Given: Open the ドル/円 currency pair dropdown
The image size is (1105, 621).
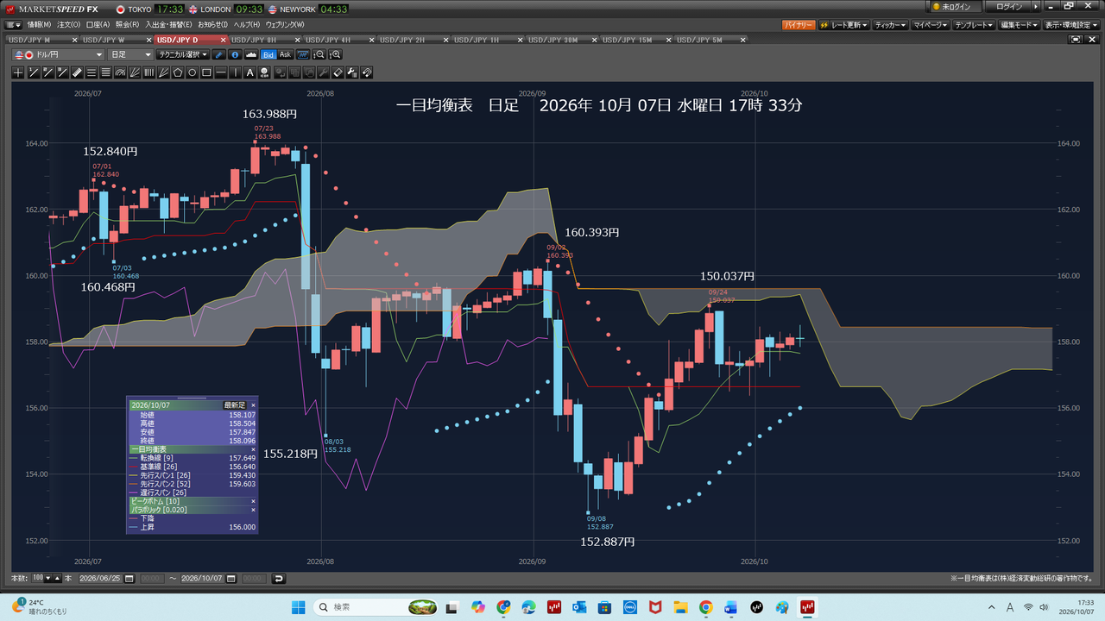Looking at the screenshot, I should 58,54.
